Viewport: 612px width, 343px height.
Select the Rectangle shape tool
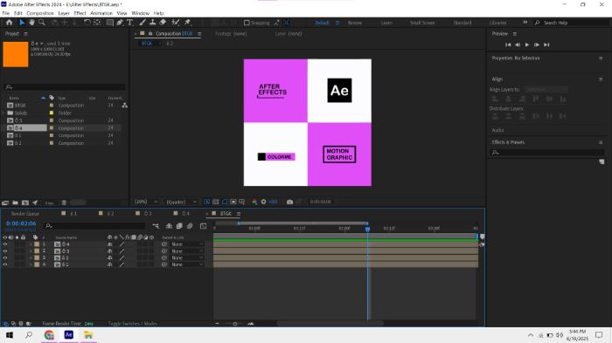(x=110, y=23)
